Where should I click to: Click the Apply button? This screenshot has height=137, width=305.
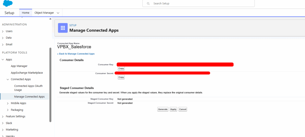pos(173,109)
